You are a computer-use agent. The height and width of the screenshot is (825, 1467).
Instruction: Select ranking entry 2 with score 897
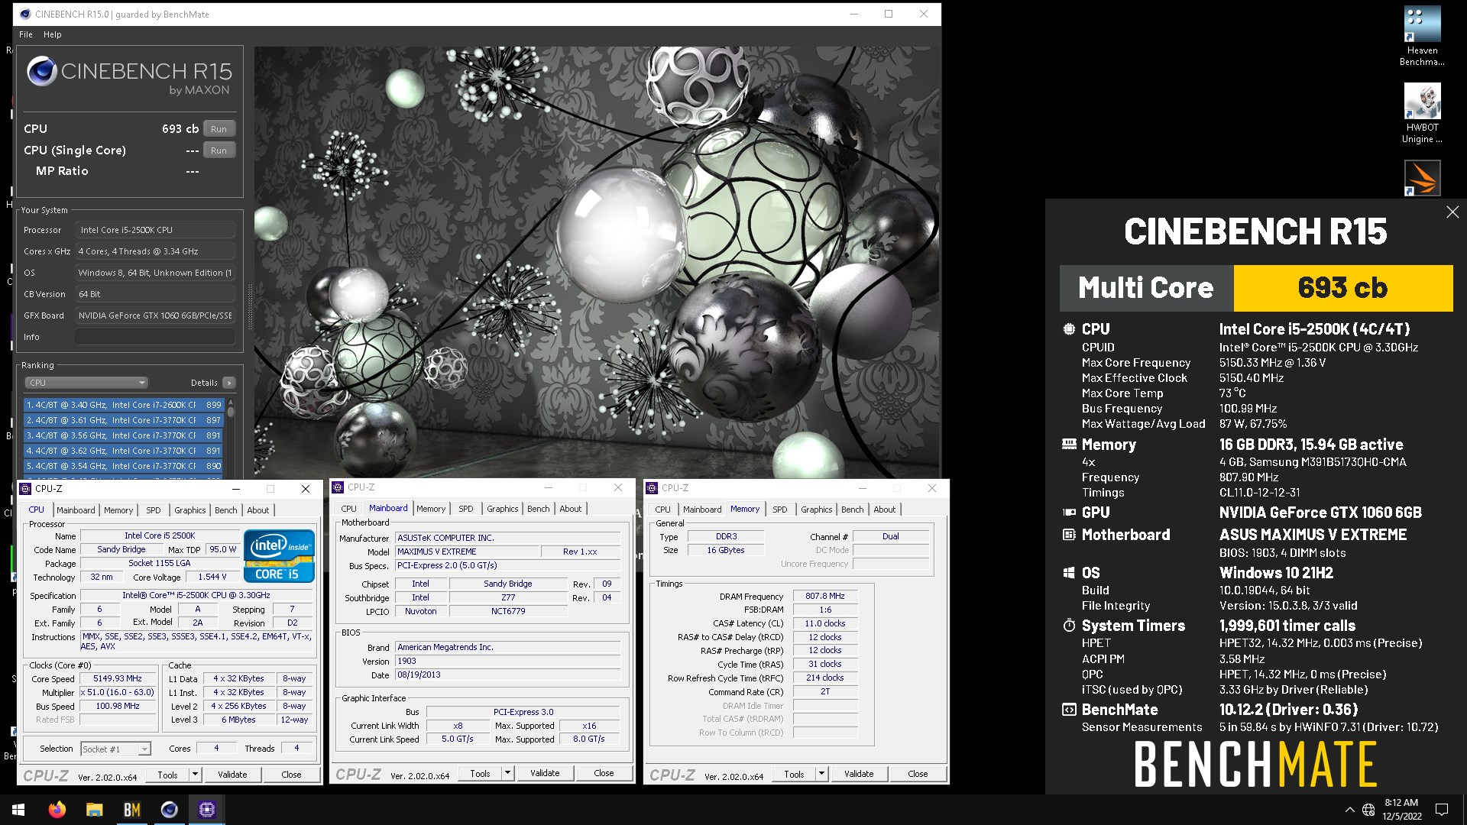pyautogui.click(x=124, y=420)
